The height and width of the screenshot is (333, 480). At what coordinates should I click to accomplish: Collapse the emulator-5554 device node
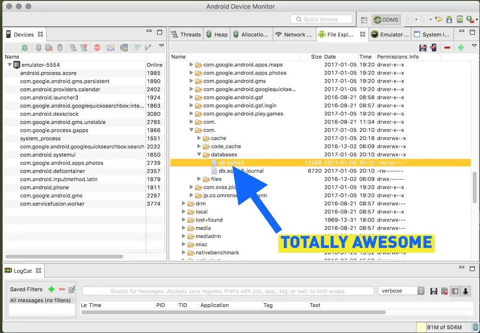pos(10,65)
